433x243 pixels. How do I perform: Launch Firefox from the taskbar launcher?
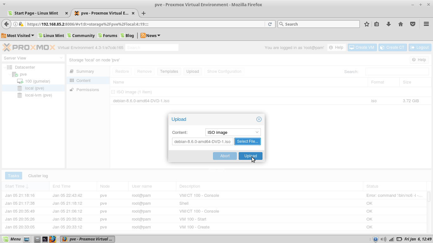coord(53,239)
